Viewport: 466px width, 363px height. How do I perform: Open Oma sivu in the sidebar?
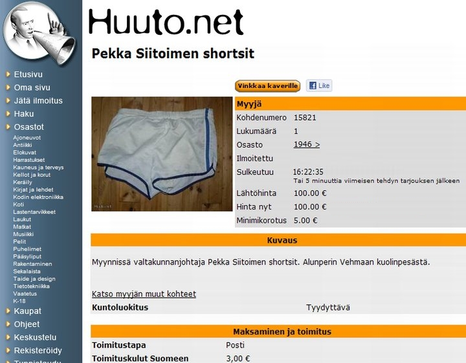point(32,87)
